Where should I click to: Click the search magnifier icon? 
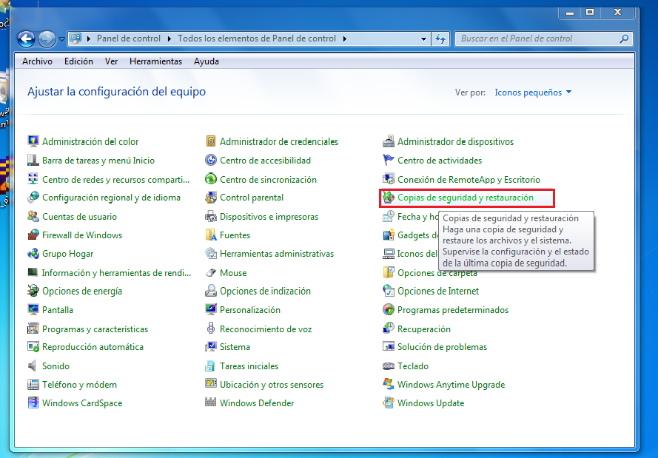(624, 38)
